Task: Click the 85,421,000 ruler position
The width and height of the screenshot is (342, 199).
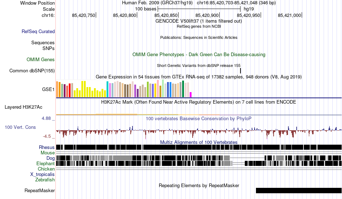Action: tap(290, 15)
